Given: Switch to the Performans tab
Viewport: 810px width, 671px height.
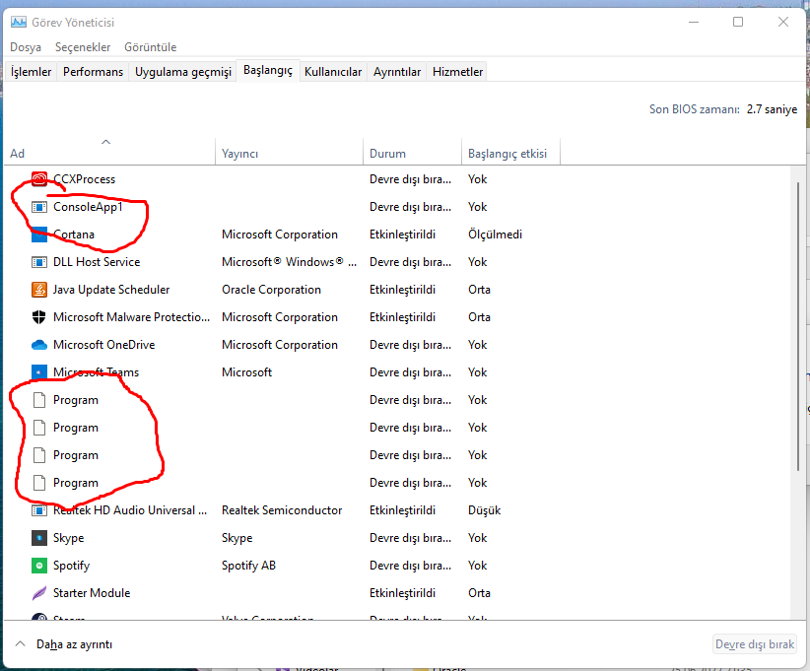Looking at the screenshot, I should 93,72.
